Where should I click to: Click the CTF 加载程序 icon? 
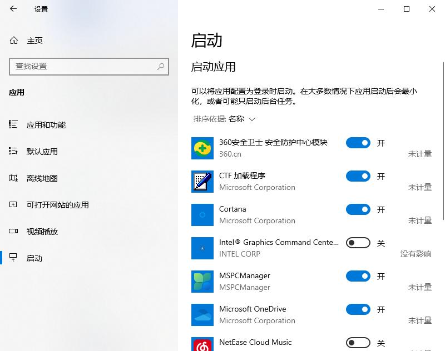click(x=202, y=181)
